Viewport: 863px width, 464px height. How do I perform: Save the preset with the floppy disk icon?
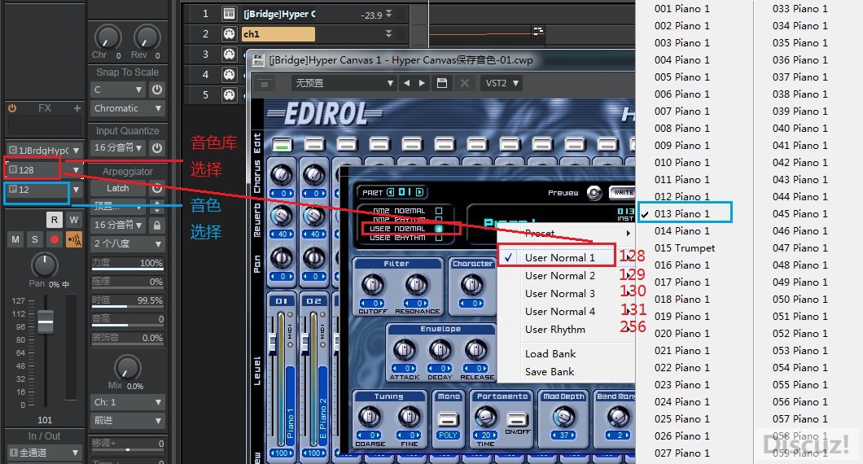pyautogui.click(x=441, y=83)
